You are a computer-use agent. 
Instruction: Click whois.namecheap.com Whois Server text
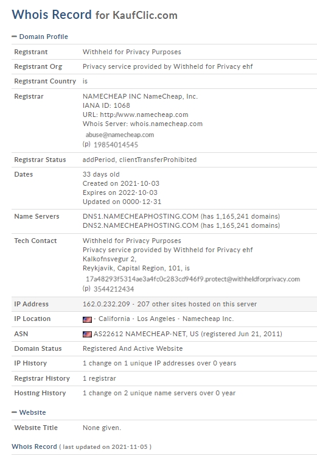coord(166,124)
